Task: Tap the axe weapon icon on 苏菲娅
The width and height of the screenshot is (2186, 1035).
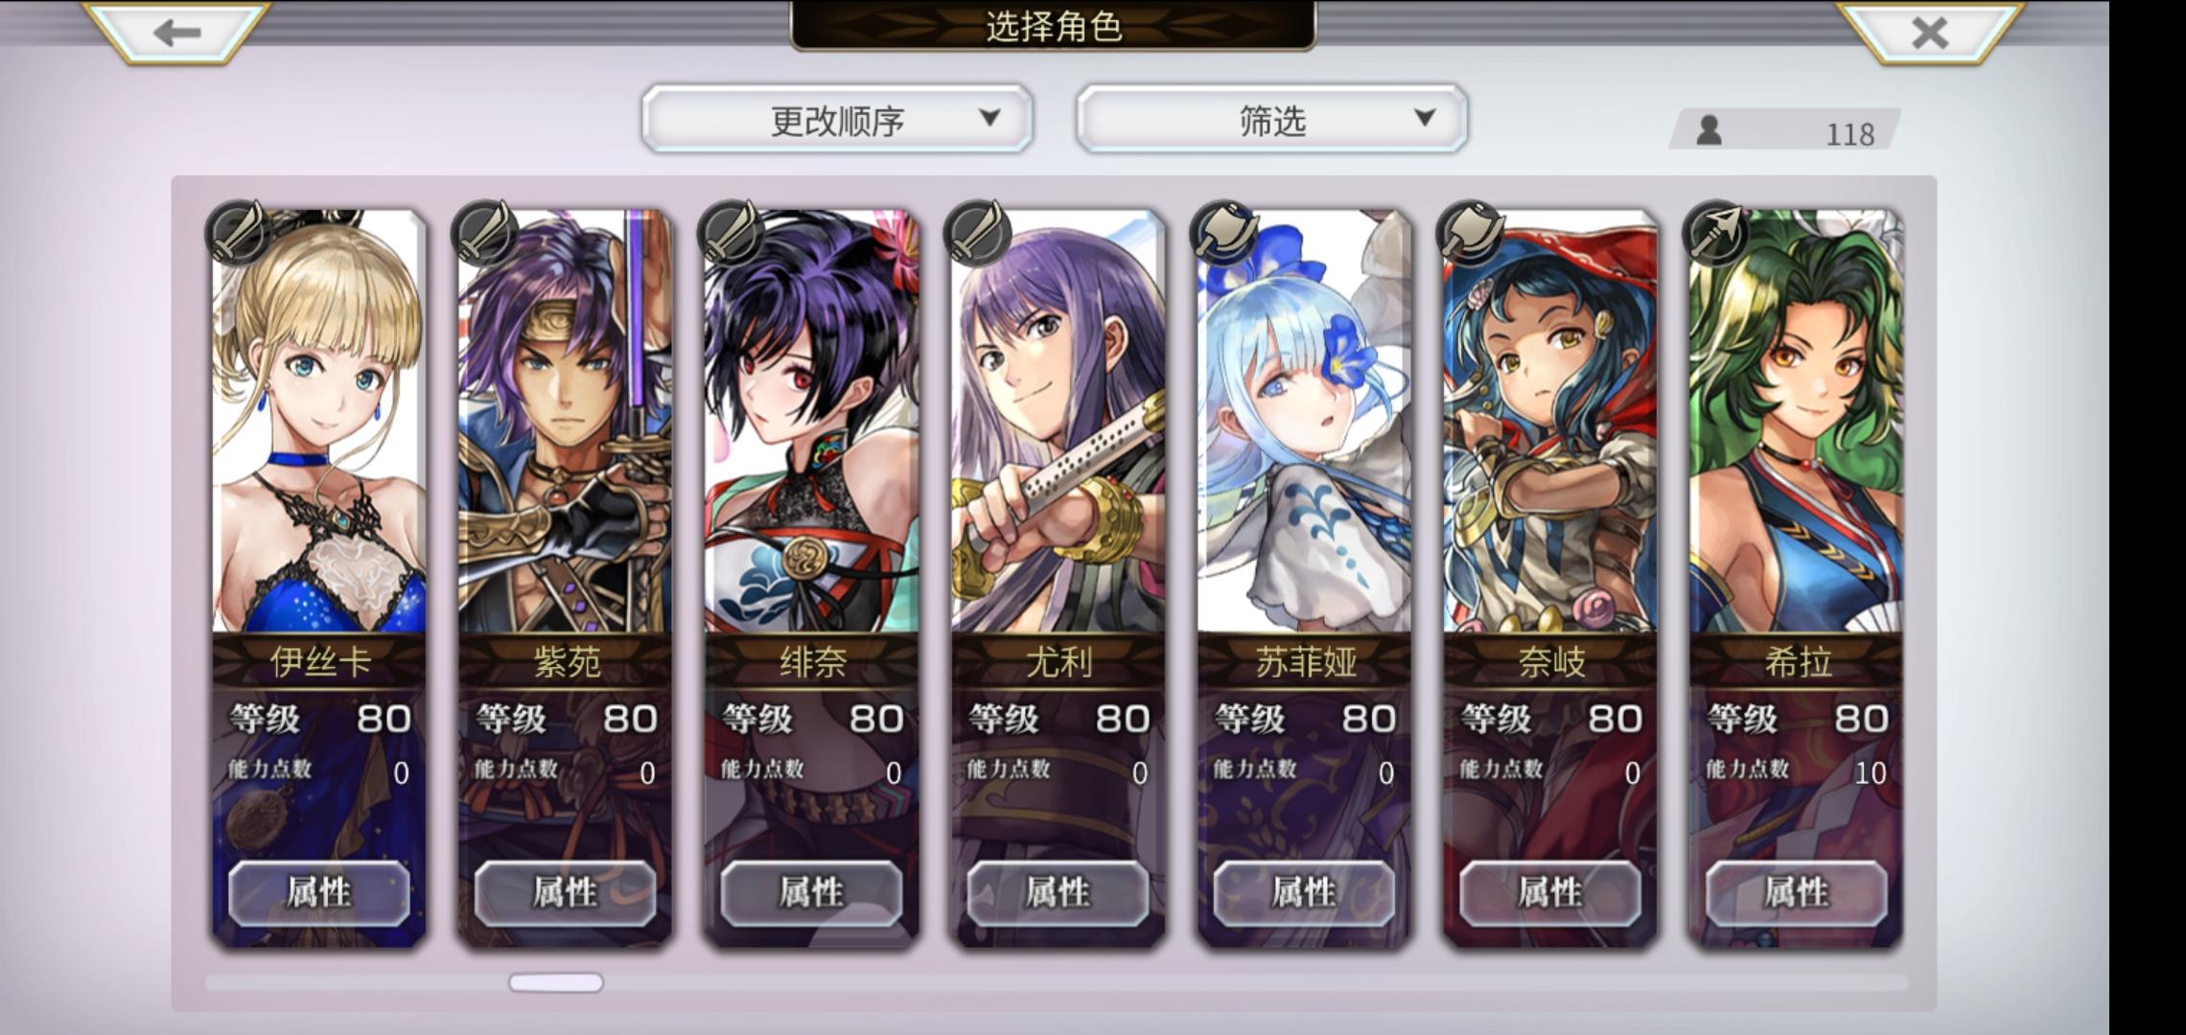Action: (x=1224, y=233)
